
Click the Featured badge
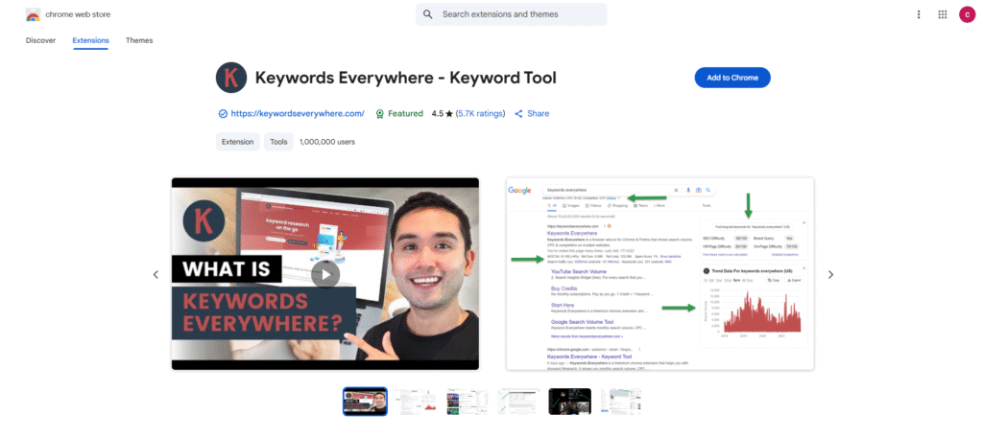coord(399,113)
